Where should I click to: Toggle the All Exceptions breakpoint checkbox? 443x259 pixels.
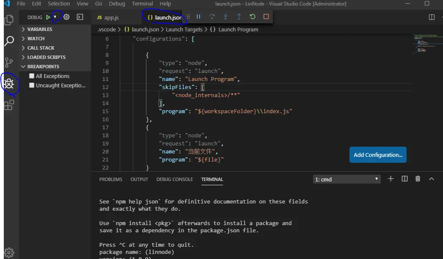click(x=32, y=76)
